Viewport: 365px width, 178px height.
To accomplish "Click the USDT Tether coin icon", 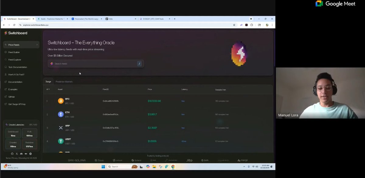I will 61,141.
